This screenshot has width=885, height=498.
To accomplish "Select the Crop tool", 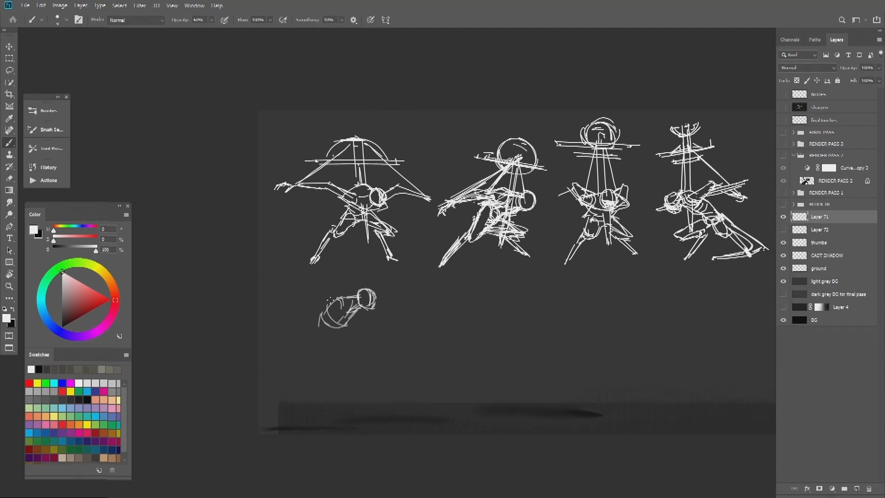I will point(9,95).
